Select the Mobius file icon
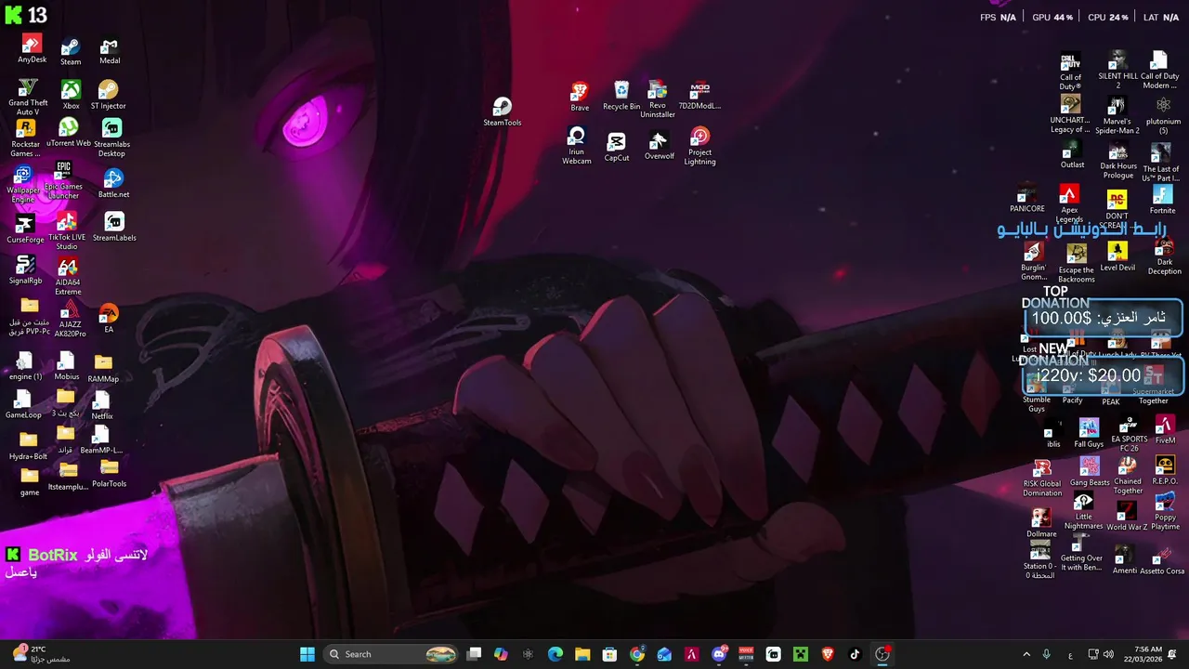 pos(66,367)
